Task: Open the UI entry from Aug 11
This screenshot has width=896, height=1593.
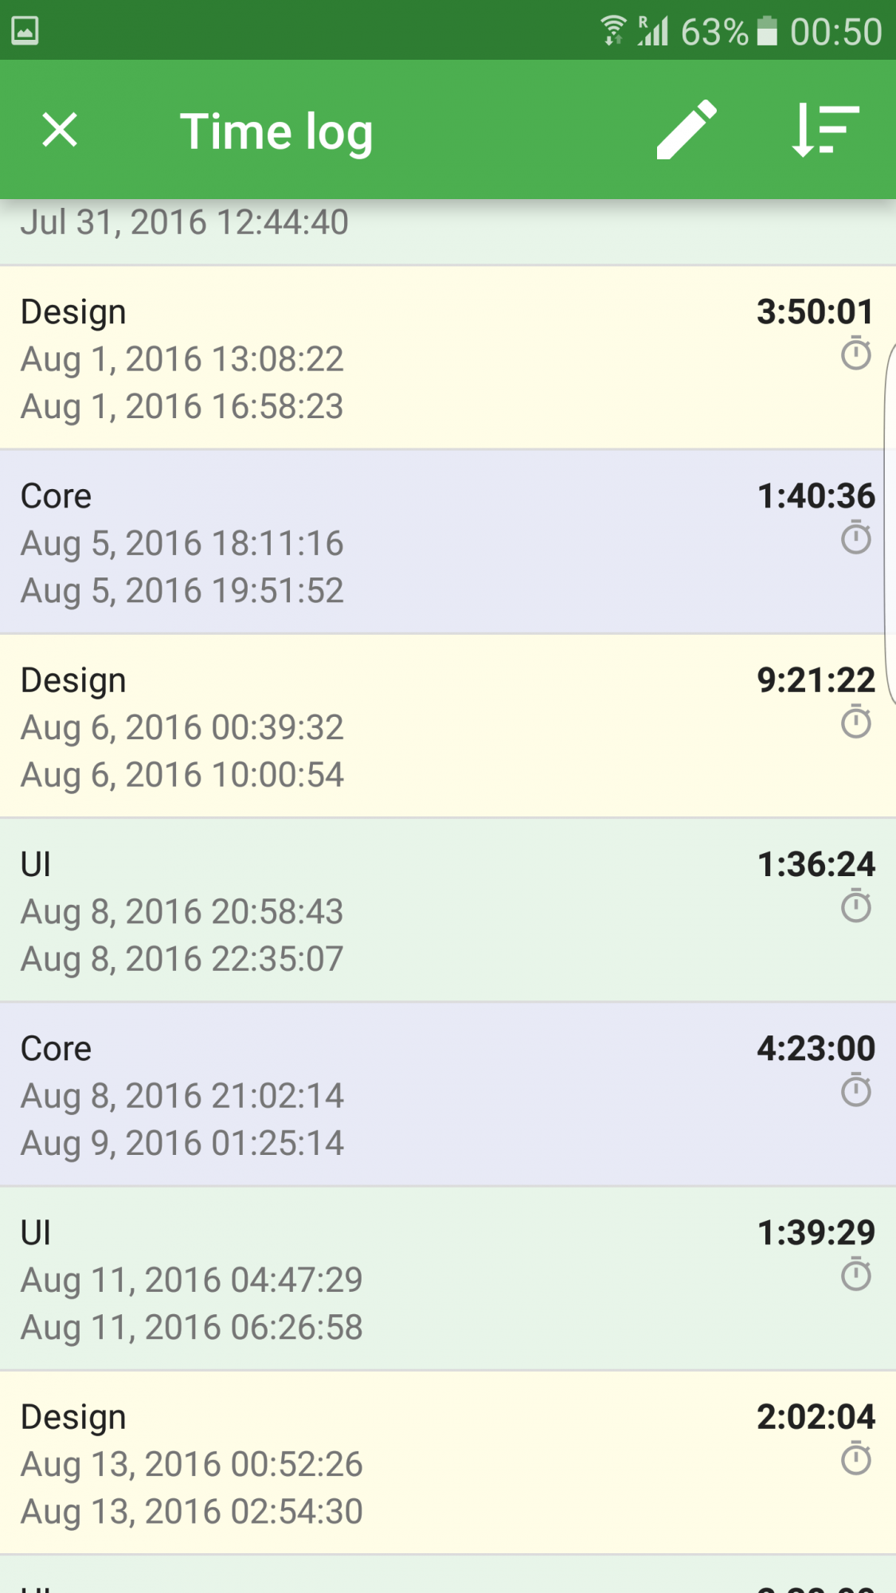Action: coord(448,1278)
